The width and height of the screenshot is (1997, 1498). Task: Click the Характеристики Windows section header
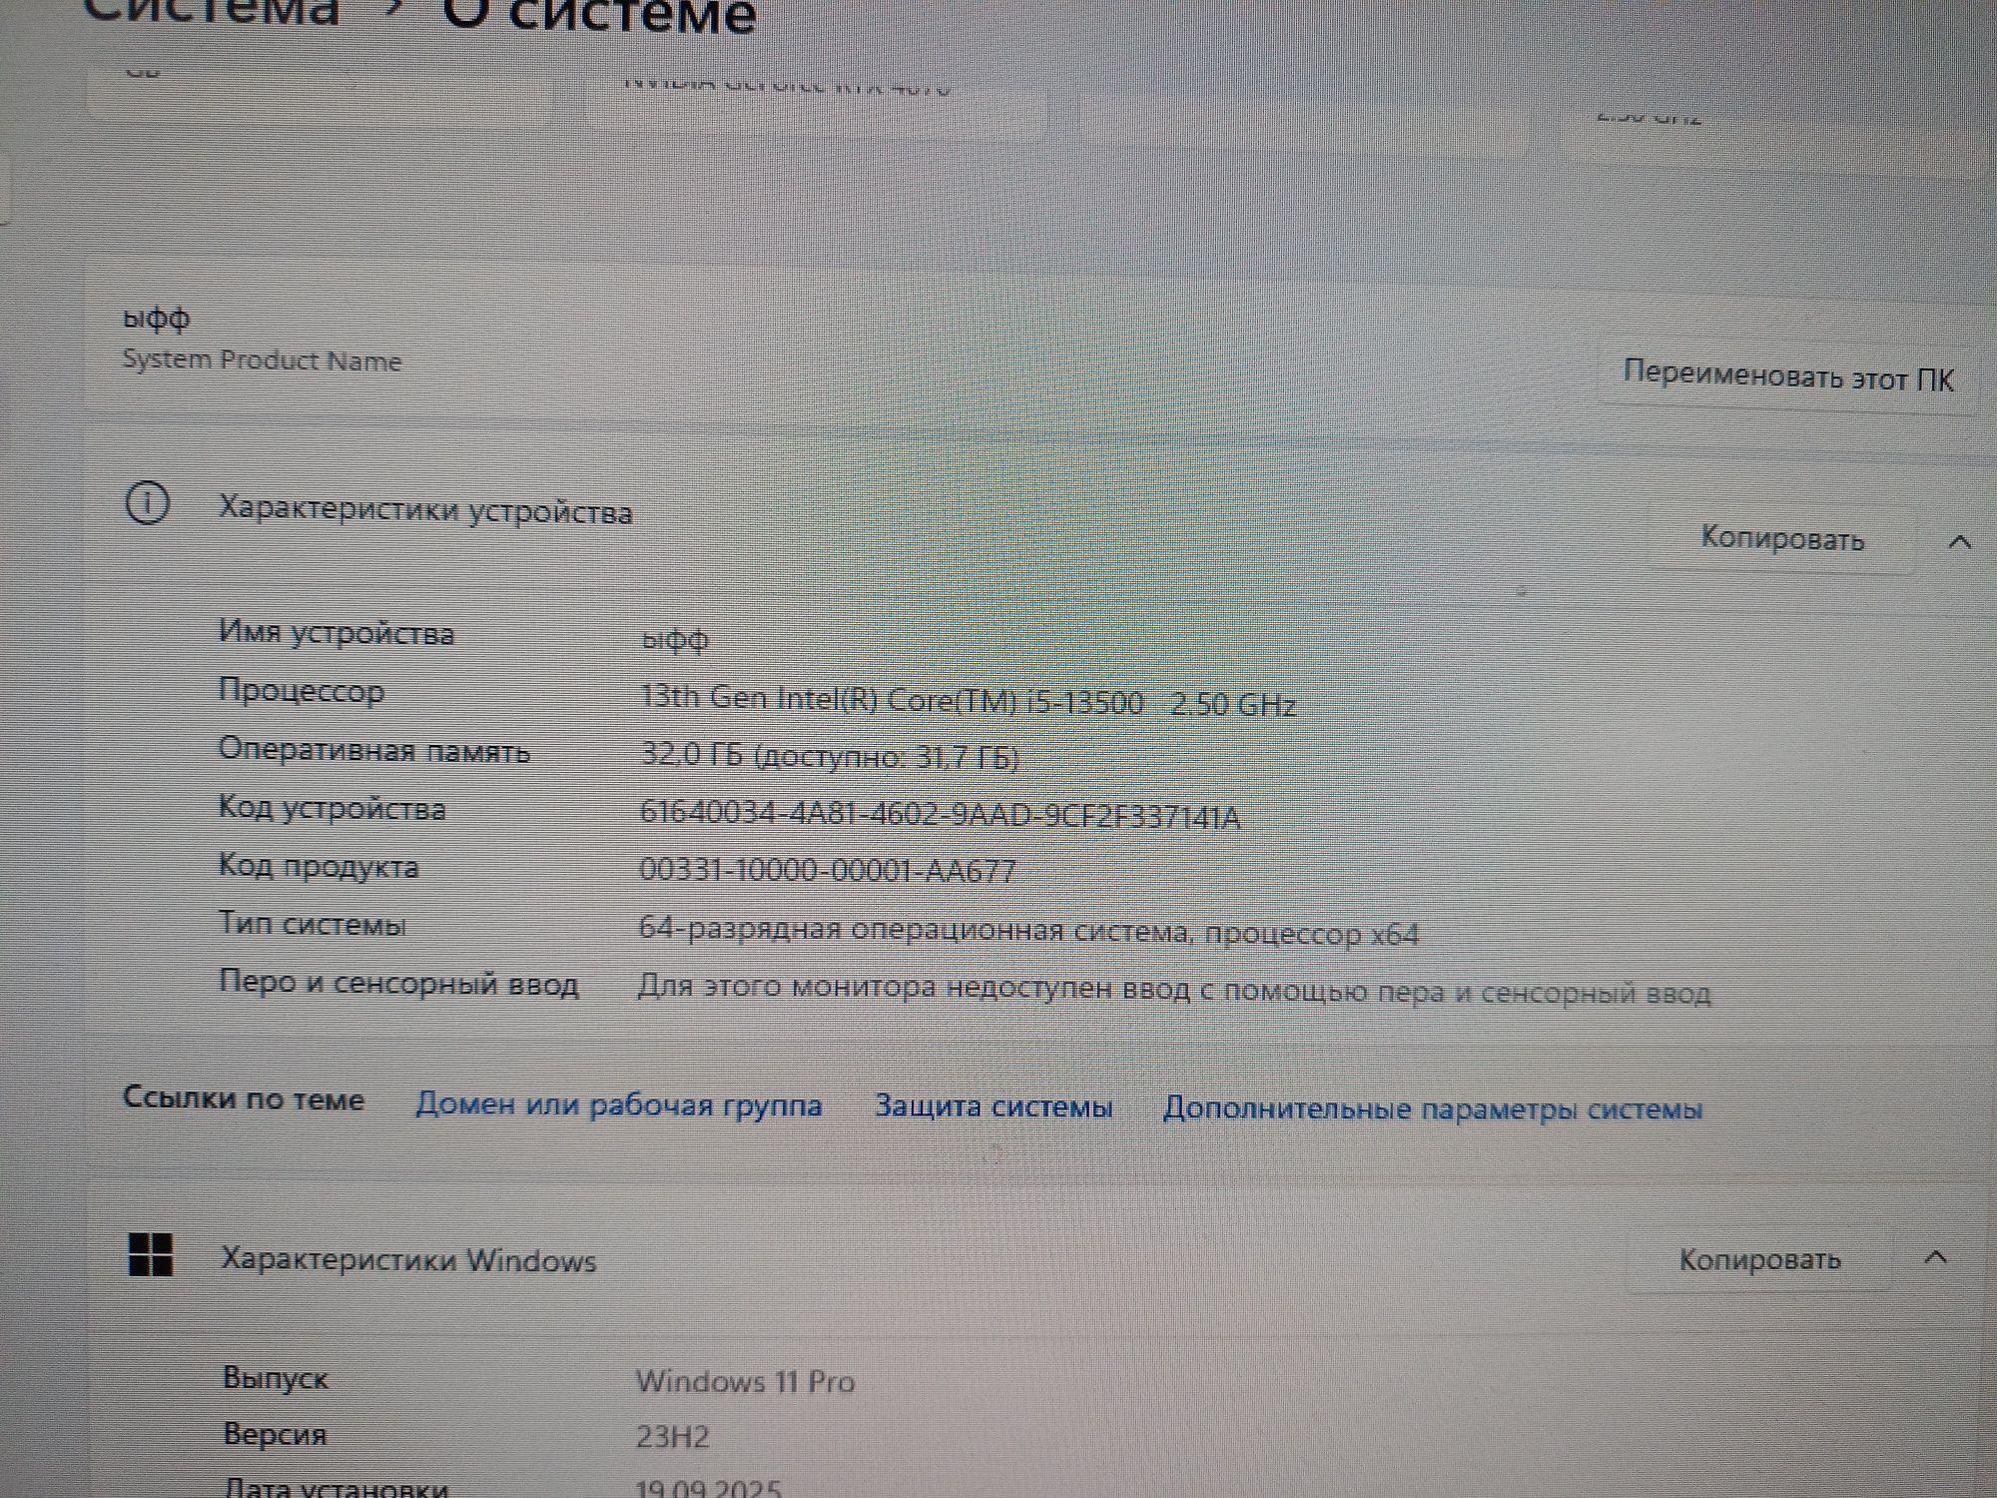click(x=408, y=1259)
